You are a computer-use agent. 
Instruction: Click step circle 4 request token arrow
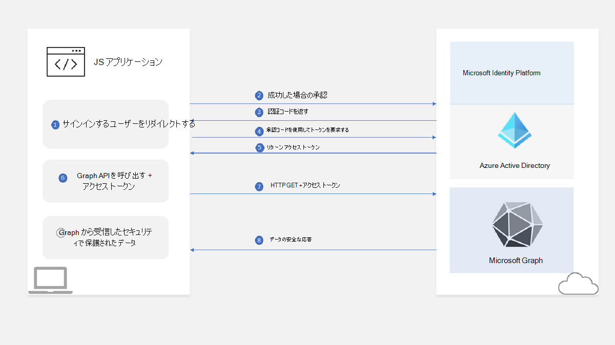click(259, 131)
